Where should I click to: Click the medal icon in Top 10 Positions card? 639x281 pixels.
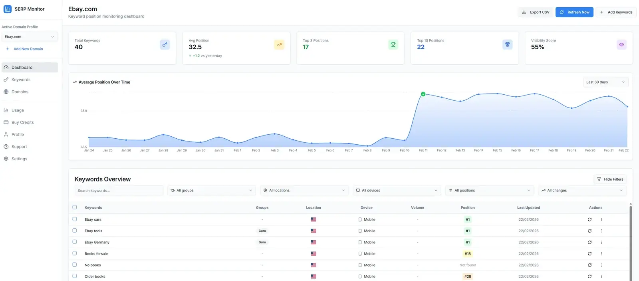tap(507, 44)
